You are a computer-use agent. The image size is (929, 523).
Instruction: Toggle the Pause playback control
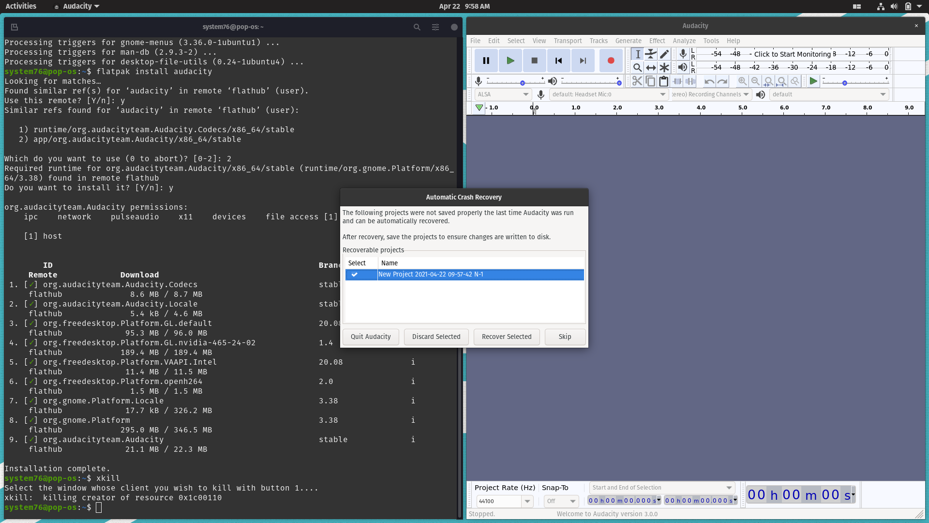[486, 60]
